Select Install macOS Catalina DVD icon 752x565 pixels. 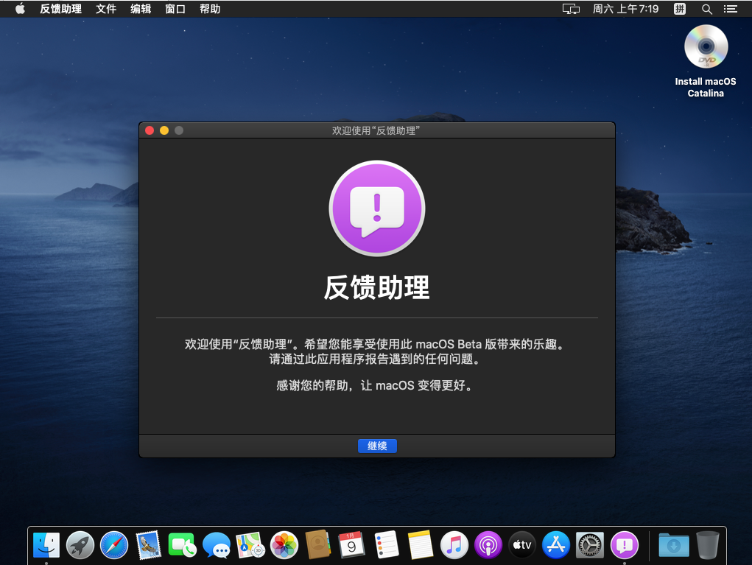(706, 46)
